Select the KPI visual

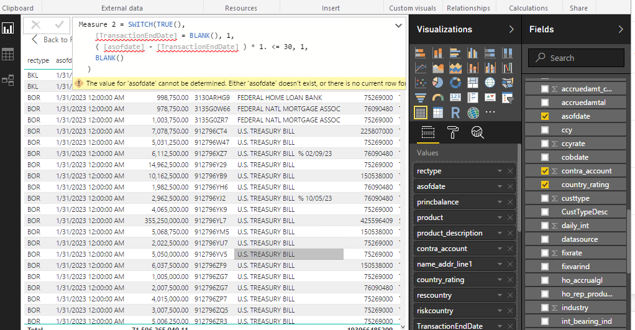[490, 98]
